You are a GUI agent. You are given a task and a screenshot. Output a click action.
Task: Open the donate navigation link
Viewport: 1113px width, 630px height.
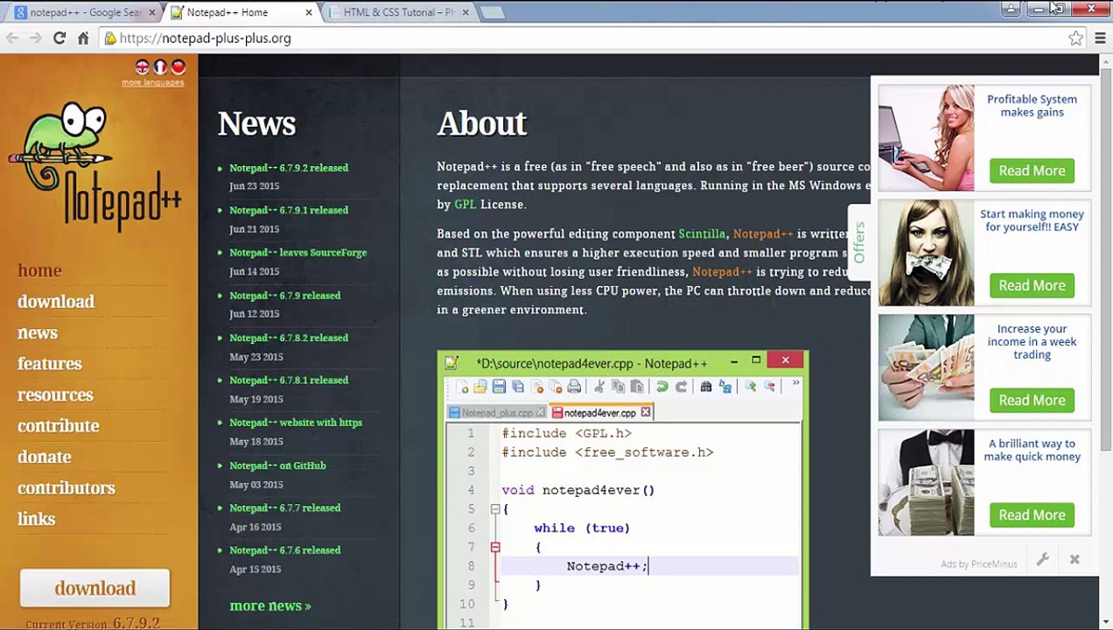pos(45,457)
